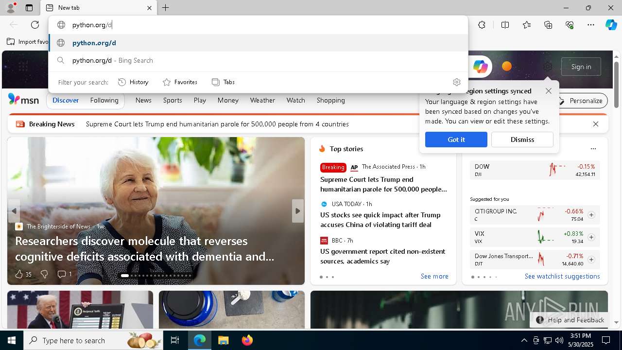Show hidden system tray icons

tap(524, 340)
